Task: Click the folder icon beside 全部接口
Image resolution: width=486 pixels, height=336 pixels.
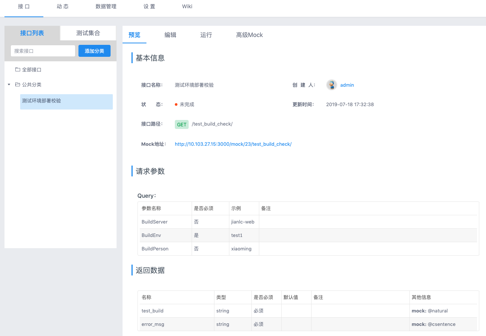Action: pyautogui.click(x=18, y=70)
